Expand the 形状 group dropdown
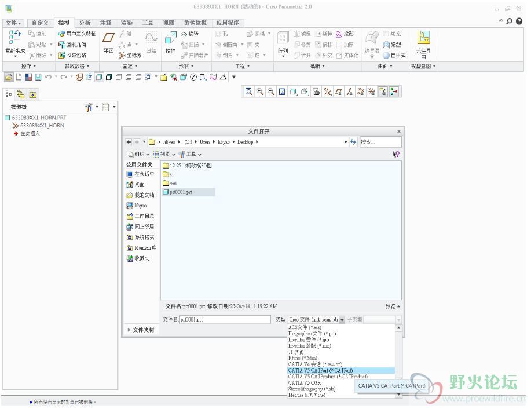 (186, 66)
